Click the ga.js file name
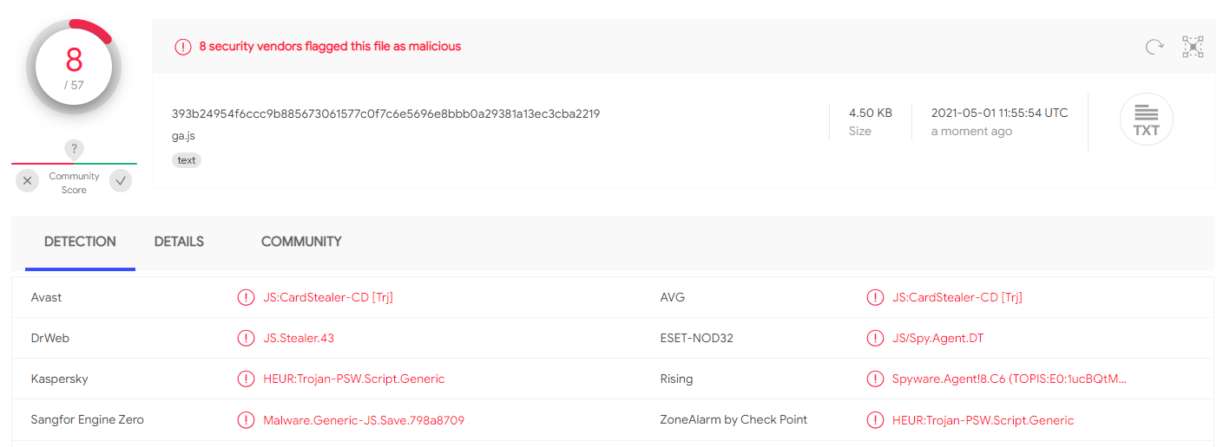Screen dimensions: 1230x447 pyautogui.click(x=183, y=136)
